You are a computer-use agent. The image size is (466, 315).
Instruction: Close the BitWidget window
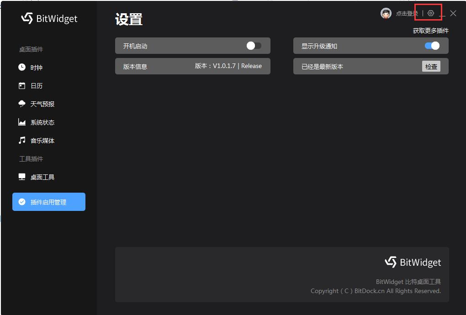453,13
